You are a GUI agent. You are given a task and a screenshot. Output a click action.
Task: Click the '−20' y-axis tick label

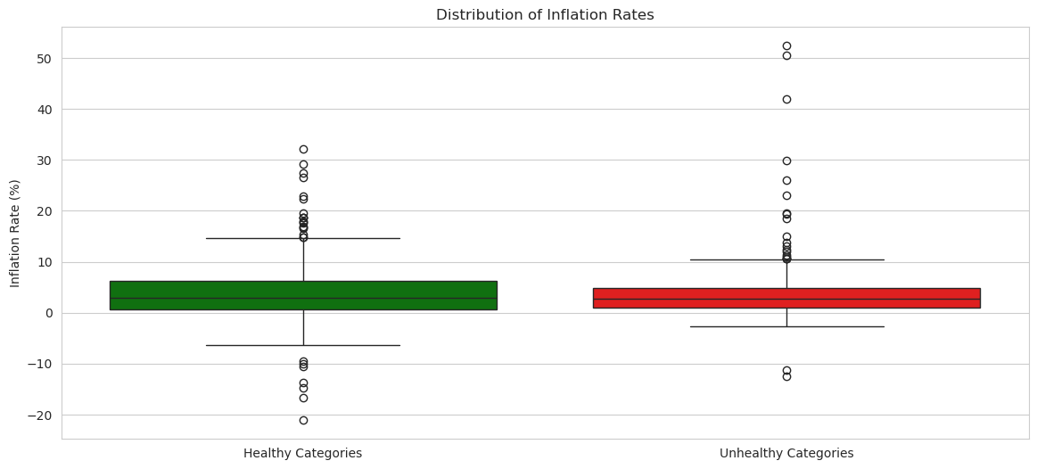pos(42,415)
